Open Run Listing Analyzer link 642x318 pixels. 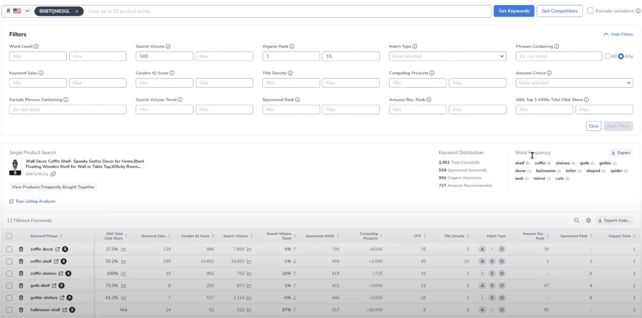pyautogui.click(x=36, y=201)
